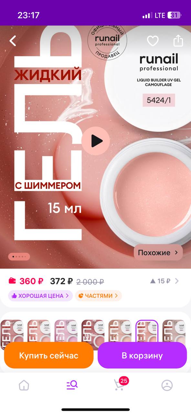Open price history chevron next to 15 ₽

click(177, 281)
